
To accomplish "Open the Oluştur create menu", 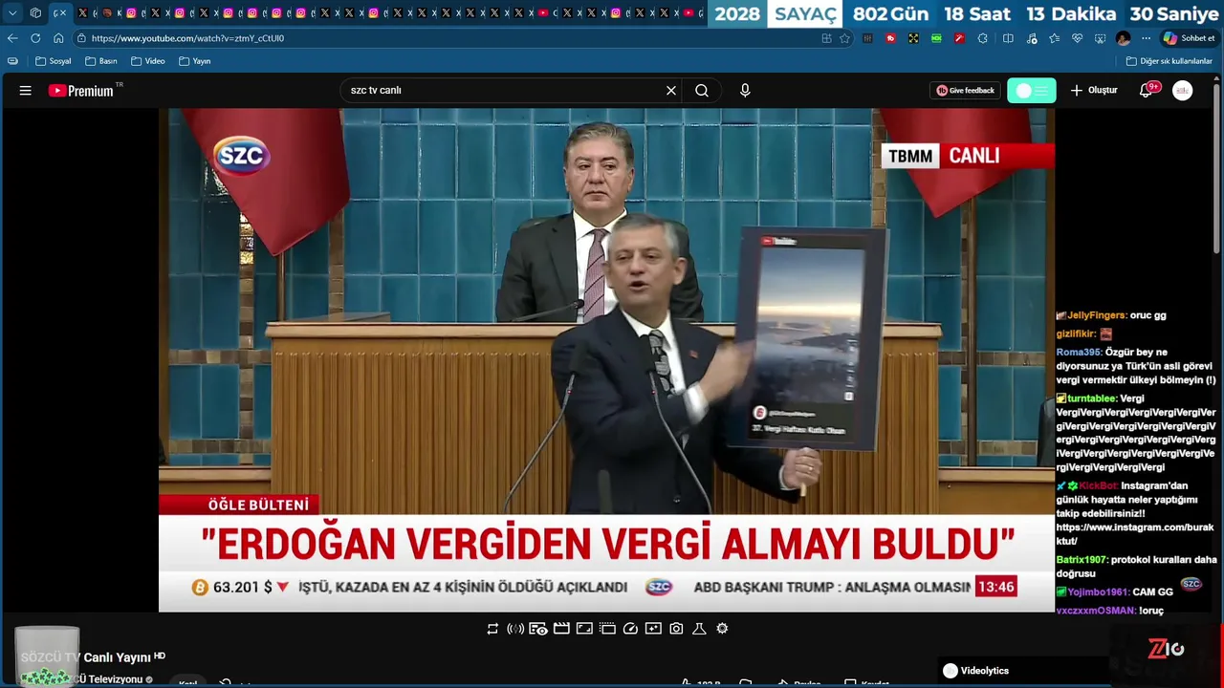I will (x=1094, y=91).
